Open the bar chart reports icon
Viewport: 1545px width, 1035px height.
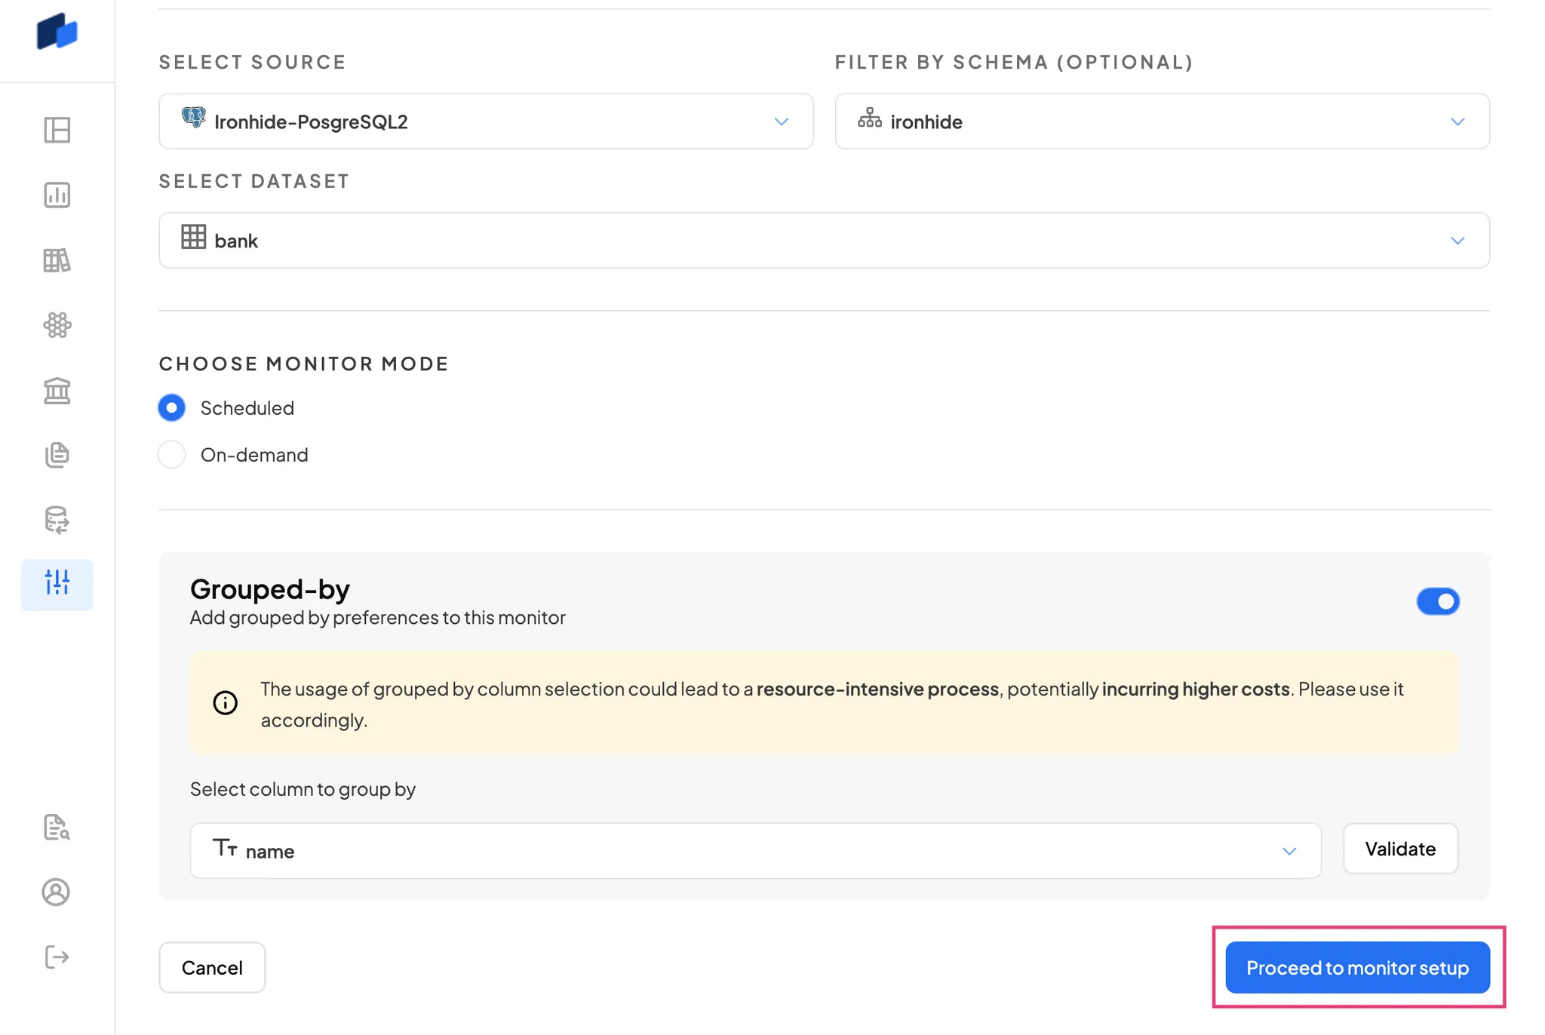click(x=57, y=195)
